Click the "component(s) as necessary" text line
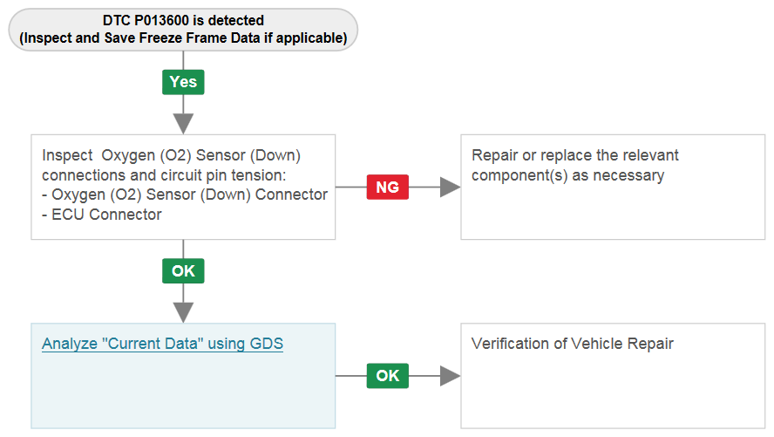Image resolution: width=774 pixels, height=437 pixels. [x=567, y=175]
